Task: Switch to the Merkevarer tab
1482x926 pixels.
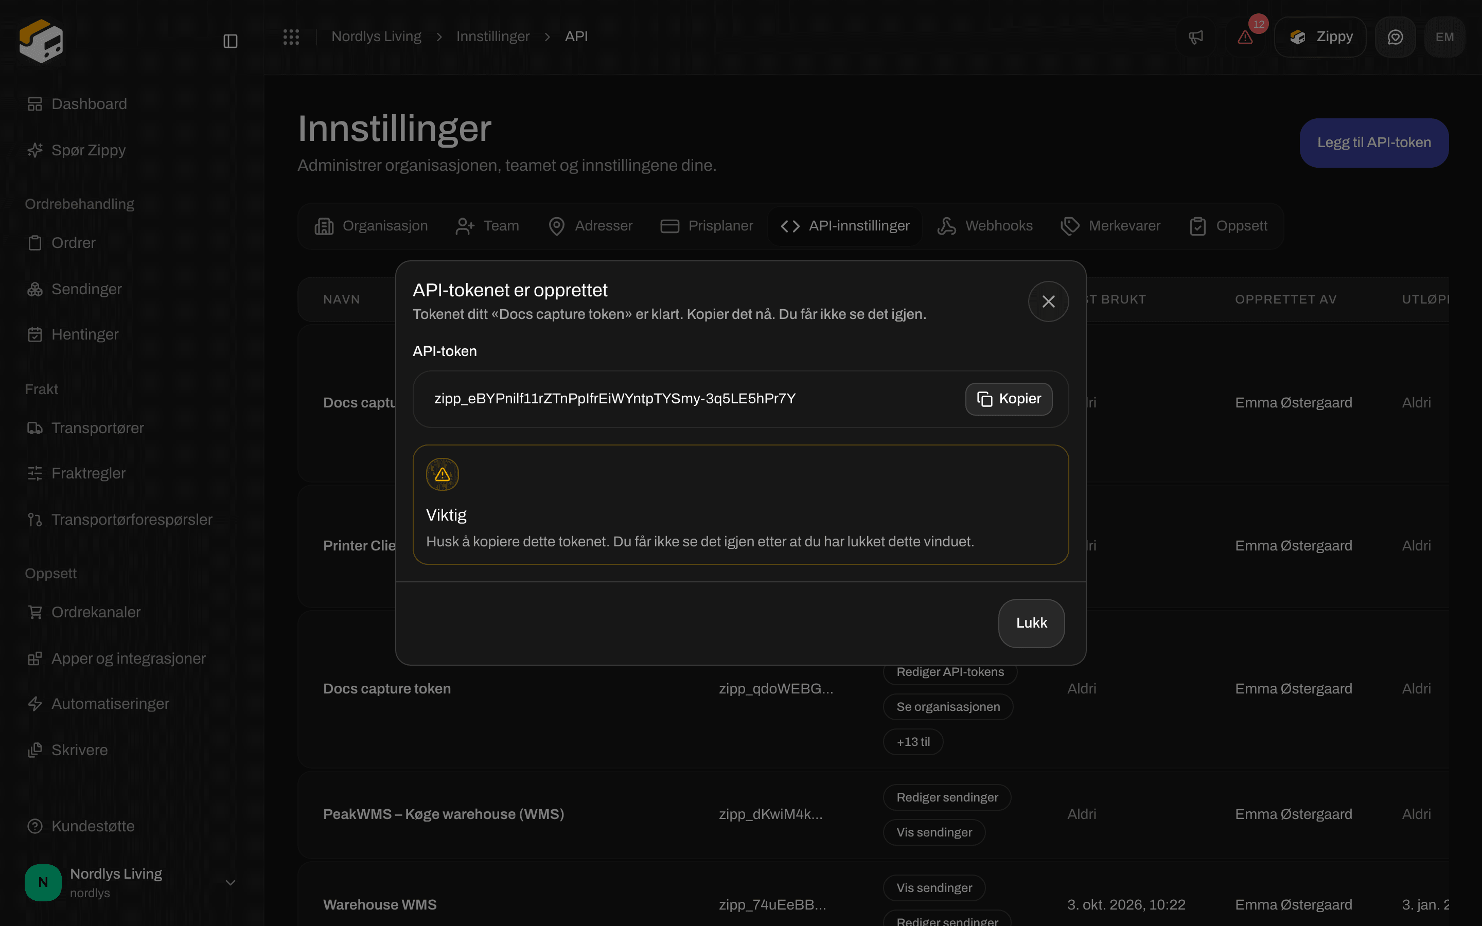Action: click(1111, 226)
